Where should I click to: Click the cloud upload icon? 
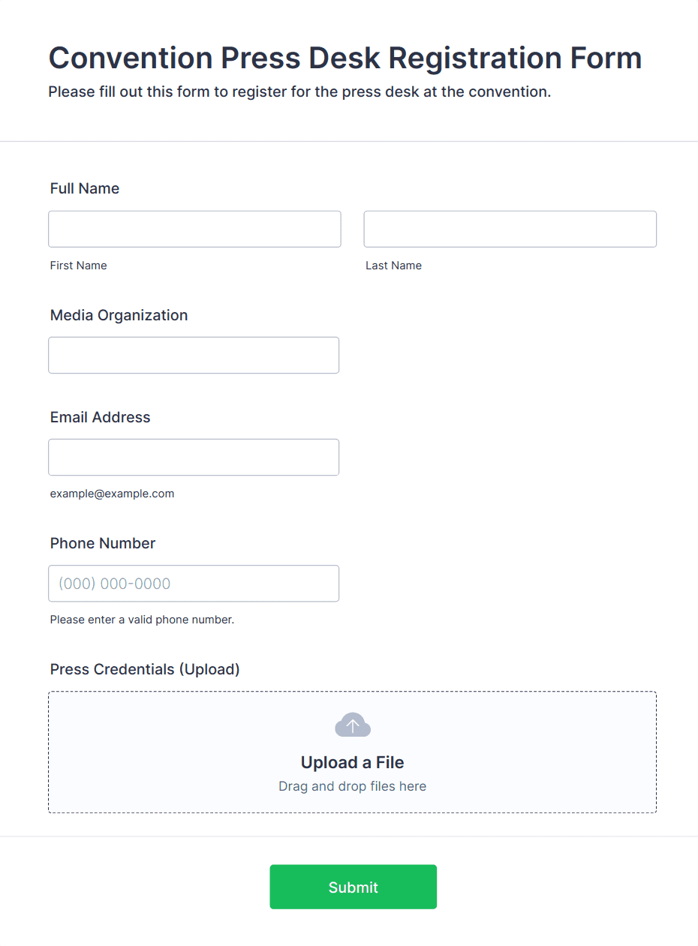point(352,725)
